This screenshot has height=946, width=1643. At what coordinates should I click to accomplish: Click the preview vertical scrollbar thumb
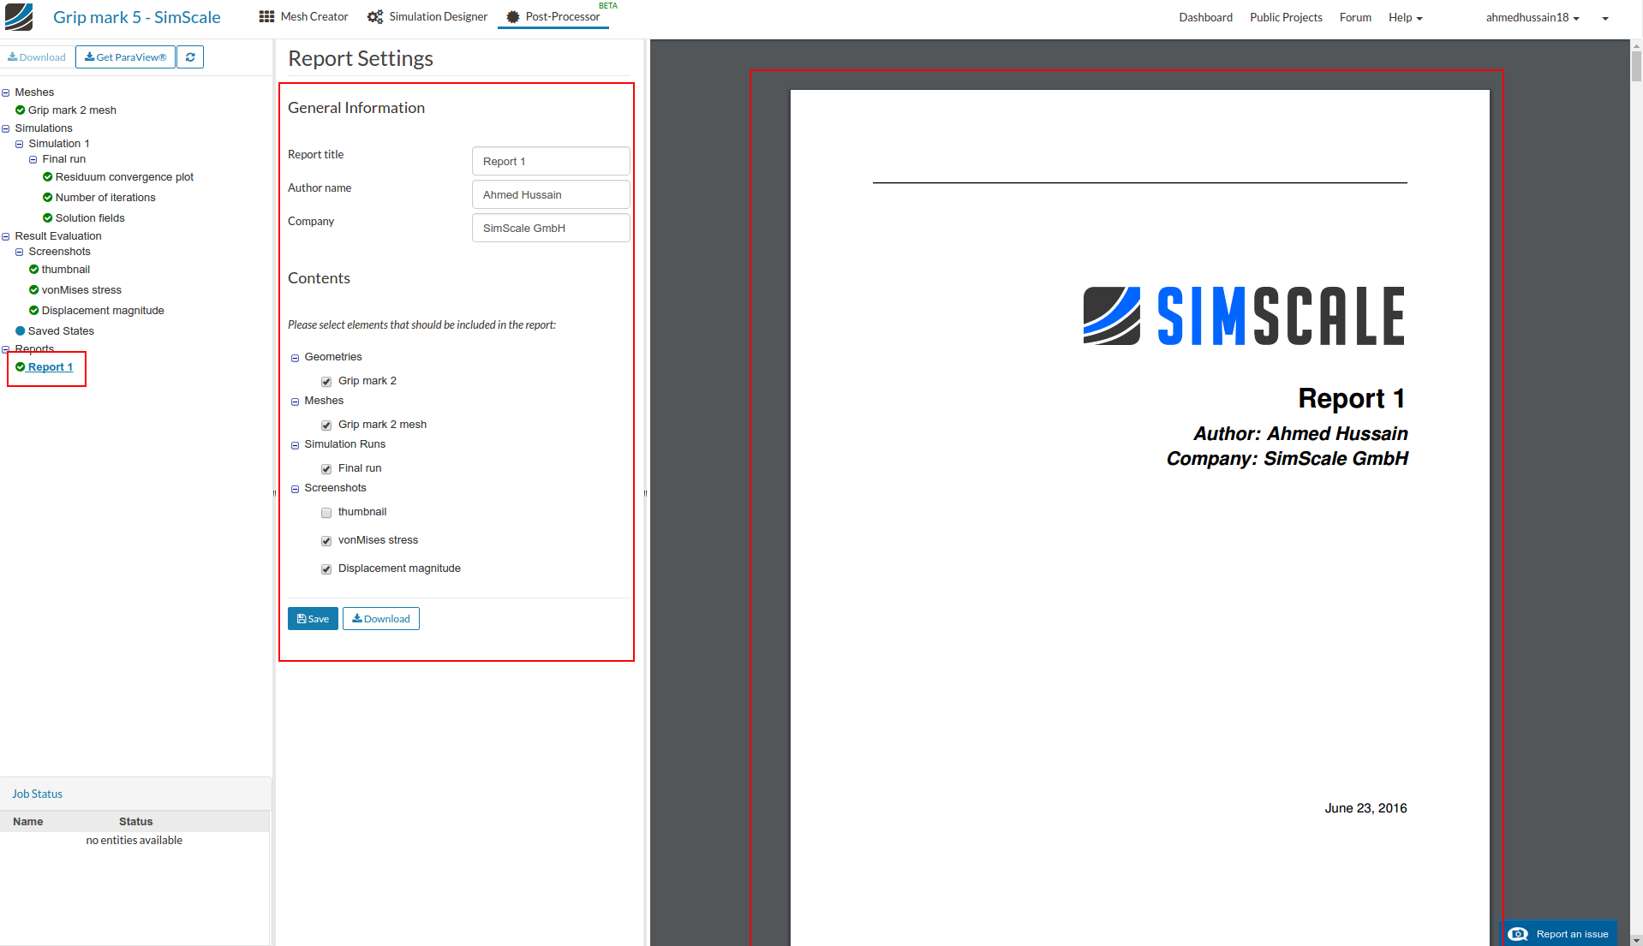(x=1636, y=67)
